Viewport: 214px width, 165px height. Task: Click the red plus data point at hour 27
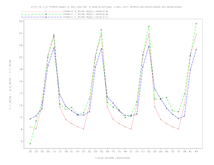click(83, 129)
